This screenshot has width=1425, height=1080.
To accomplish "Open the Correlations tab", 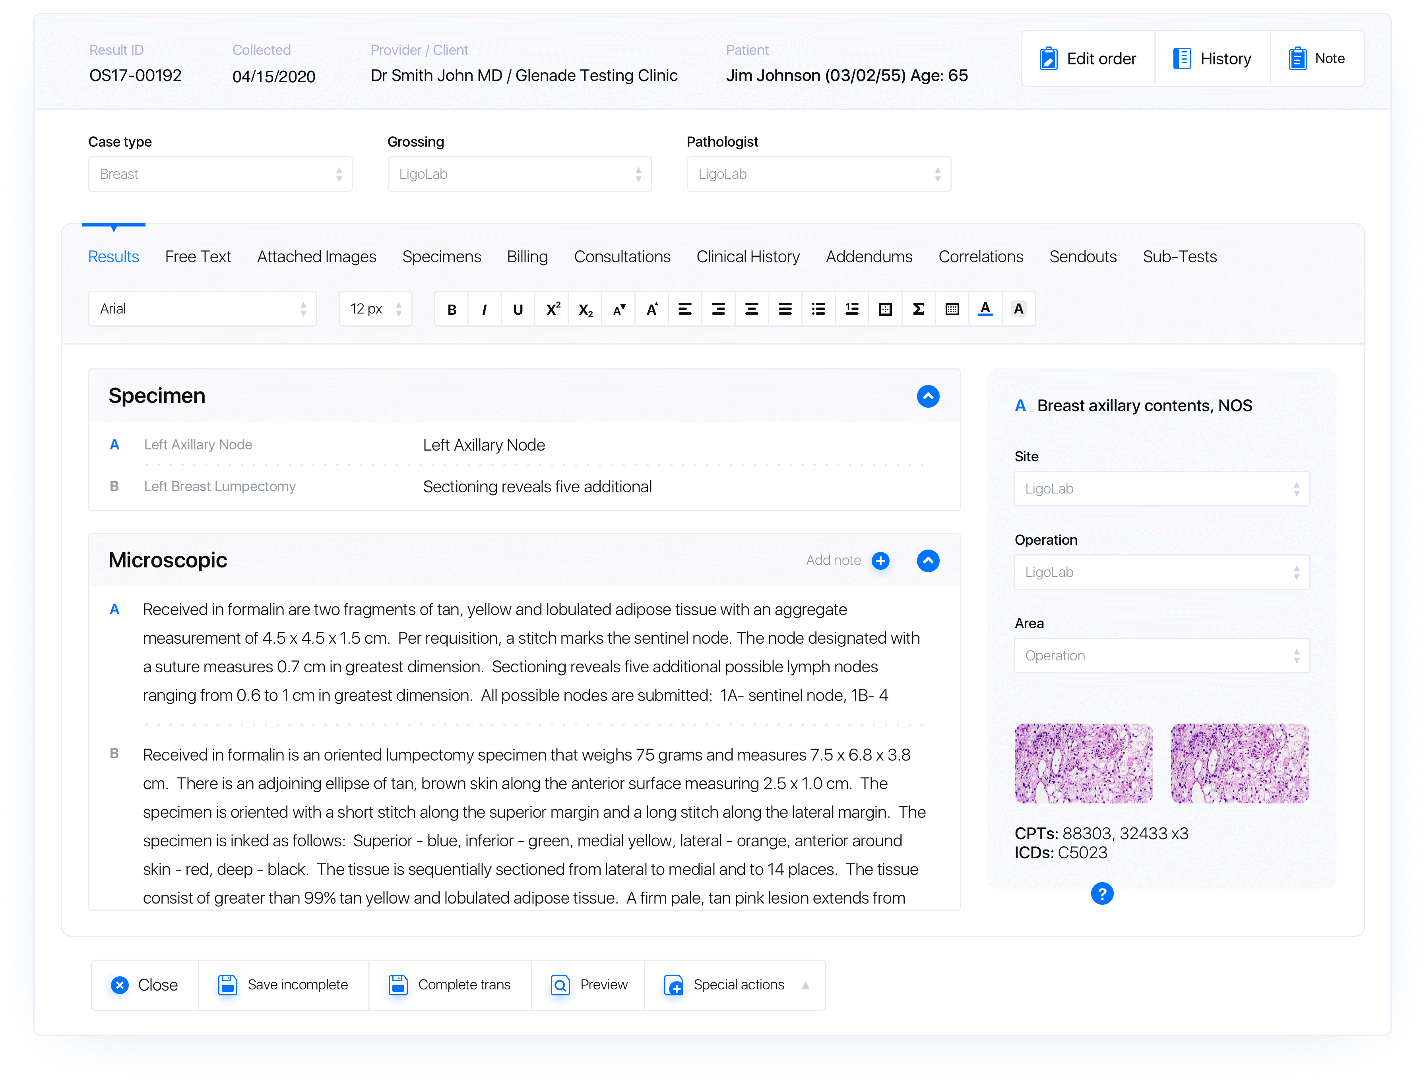I will click(x=981, y=257).
